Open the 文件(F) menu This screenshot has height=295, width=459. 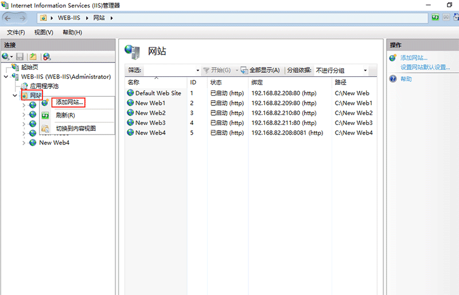[x=16, y=33]
